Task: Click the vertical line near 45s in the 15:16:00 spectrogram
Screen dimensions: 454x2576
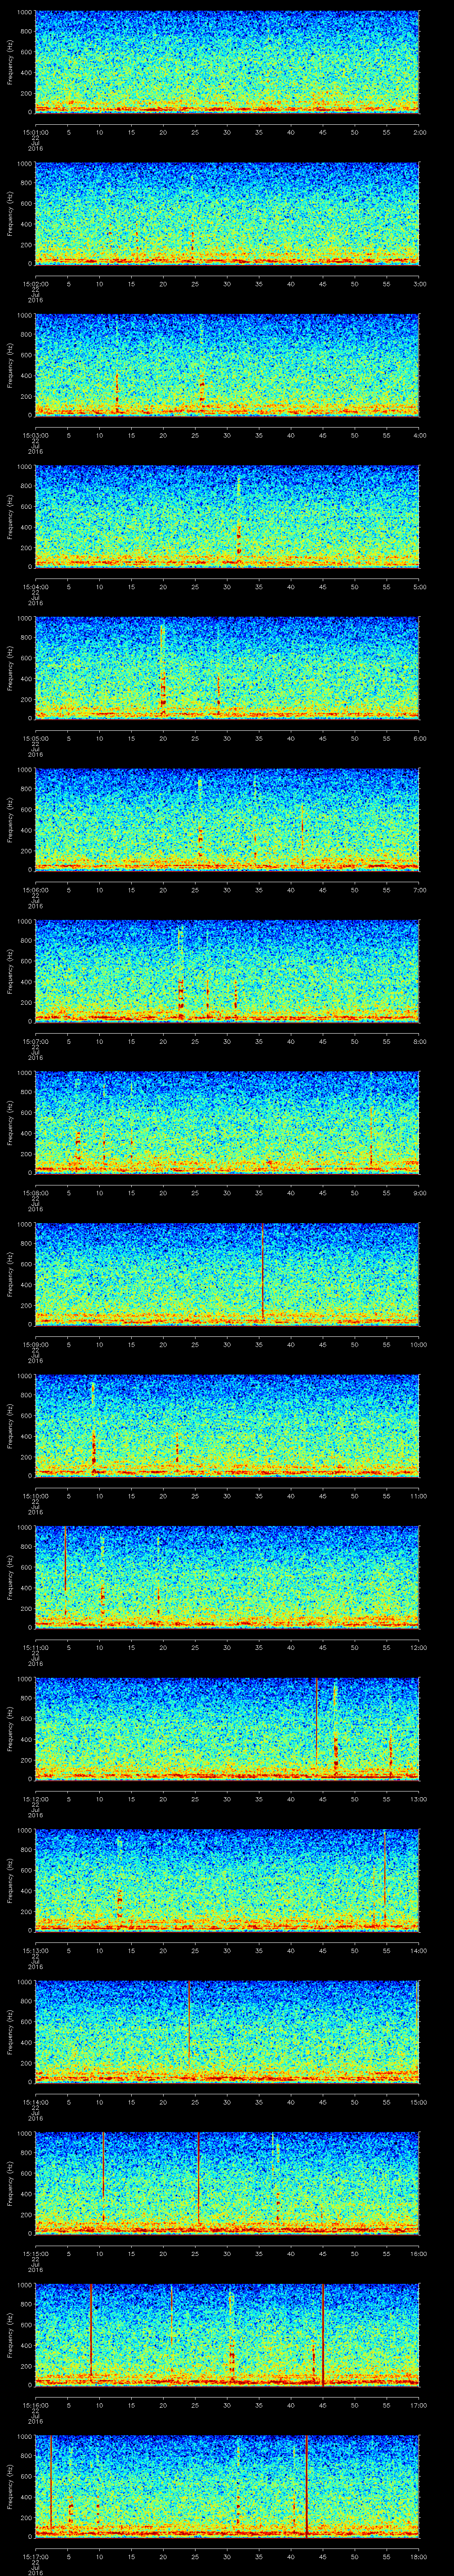Action: (323, 2334)
